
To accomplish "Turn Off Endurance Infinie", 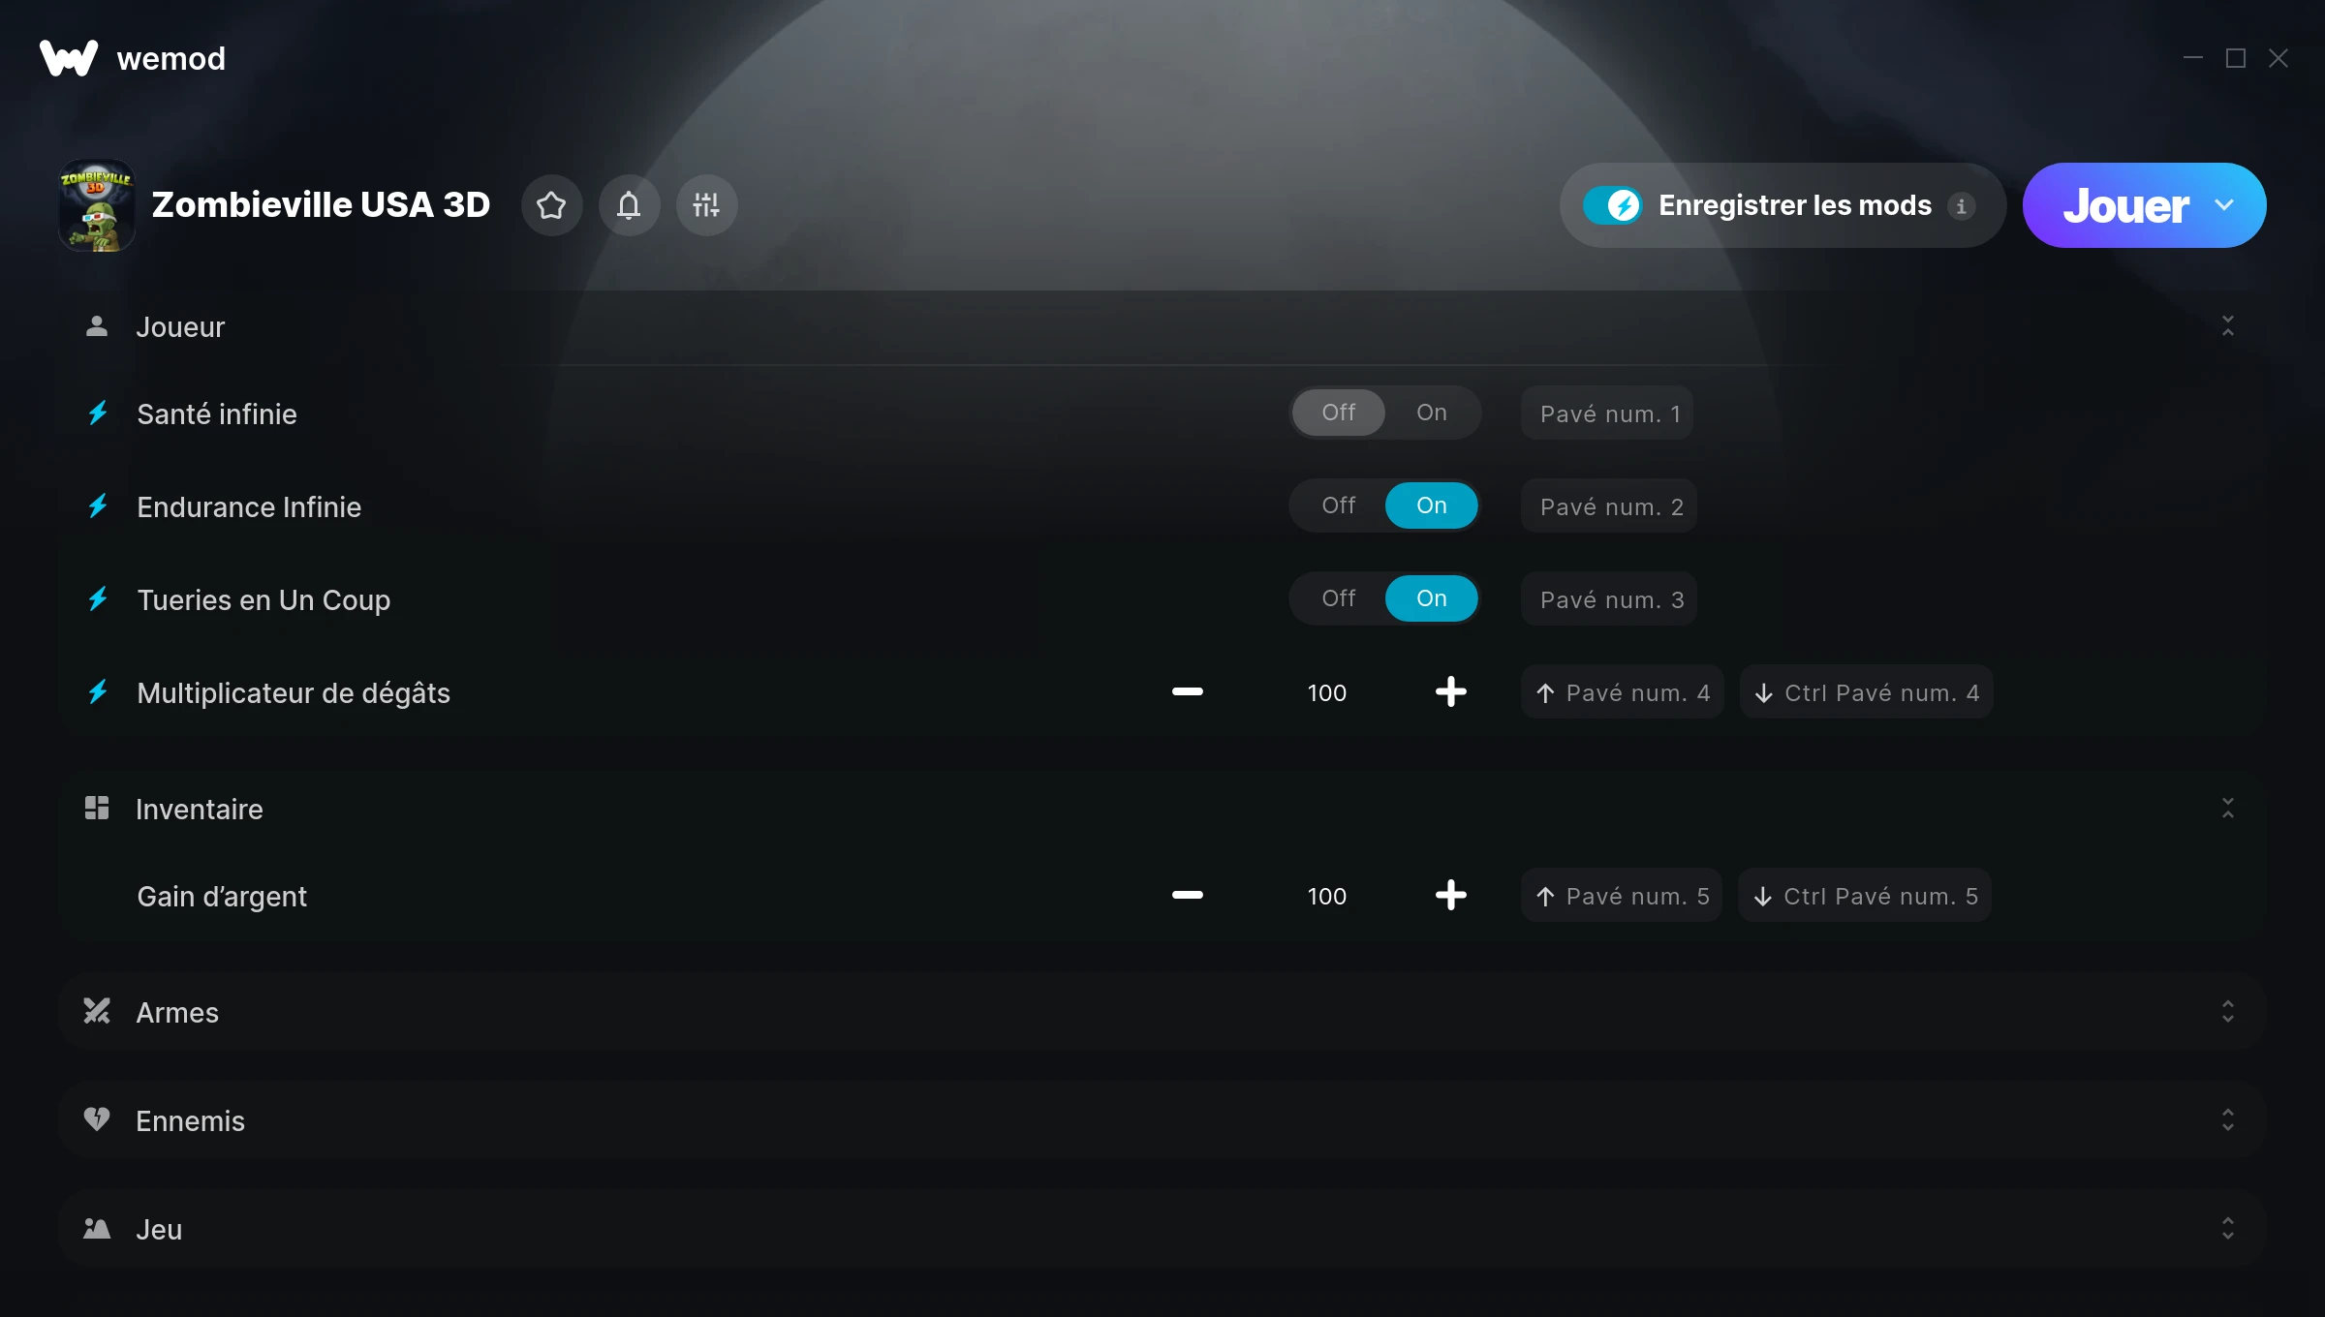I will point(1338,505).
